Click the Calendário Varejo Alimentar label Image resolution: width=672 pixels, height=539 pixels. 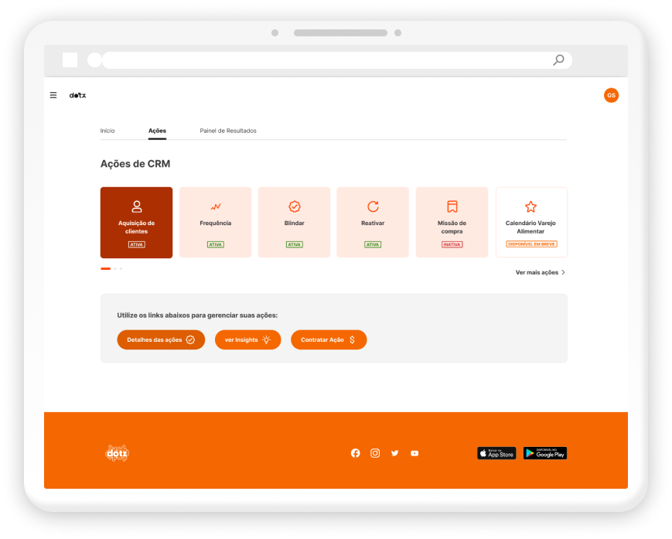pyautogui.click(x=530, y=227)
